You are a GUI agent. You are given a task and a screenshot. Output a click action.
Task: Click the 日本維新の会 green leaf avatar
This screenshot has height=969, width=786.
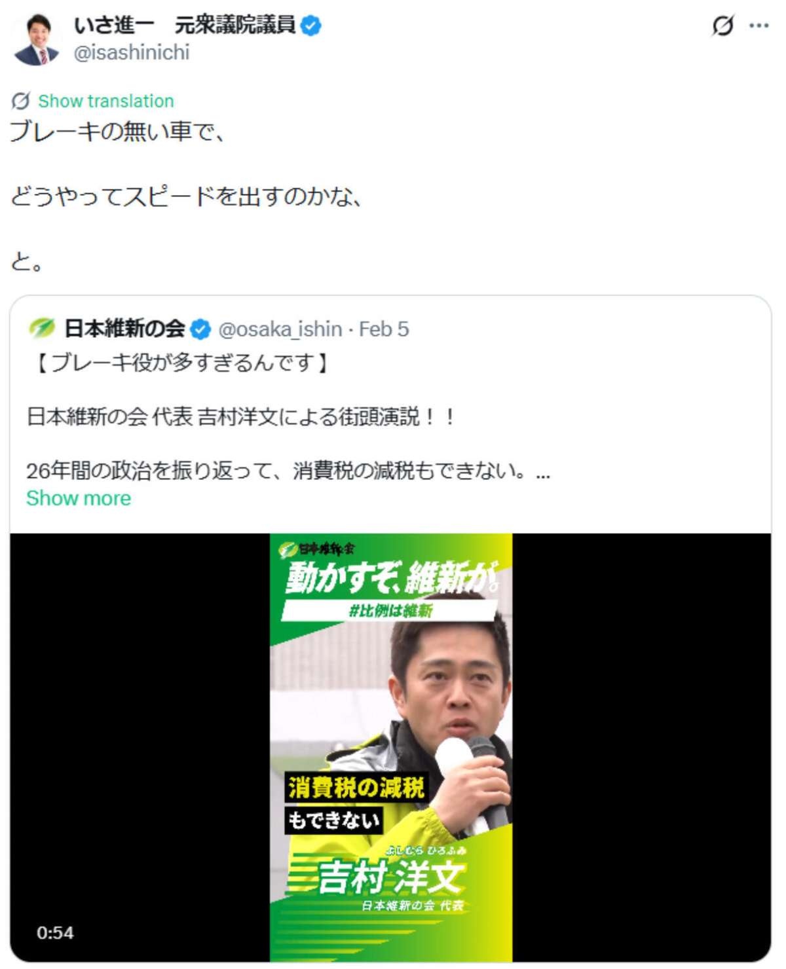coord(42,328)
